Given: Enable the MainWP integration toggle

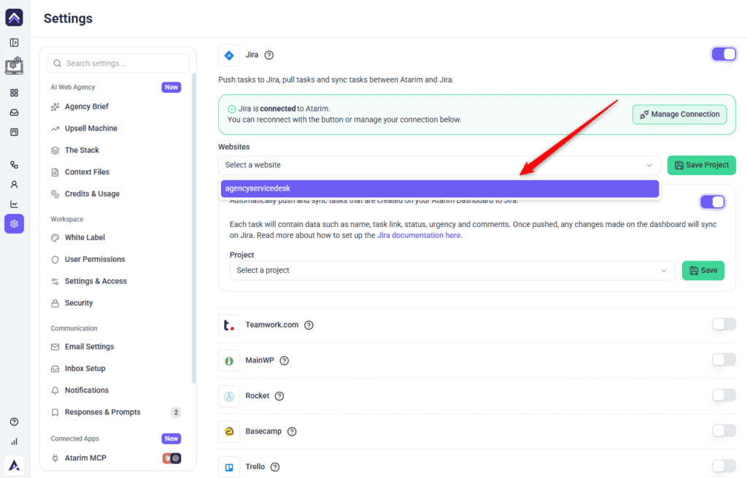Looking at the screenshot, I should click(x=724, y=360).
